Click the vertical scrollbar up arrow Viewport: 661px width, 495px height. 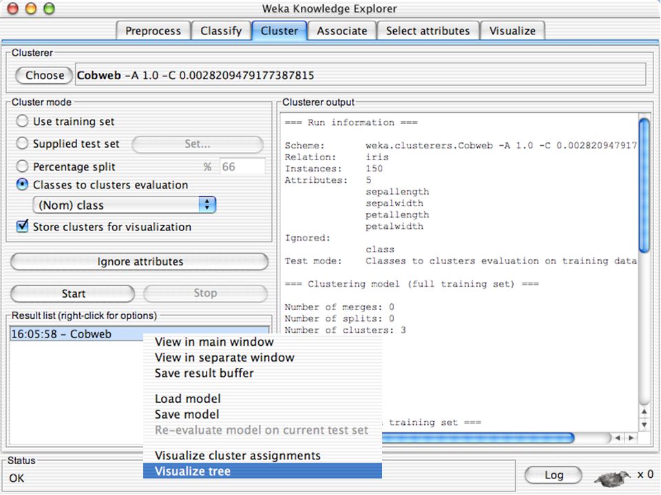tap(644, 411)
